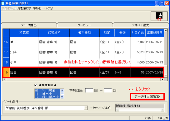Screen dimensions: 170x121
Task: Click the 所蔵館 column header
Action: click(x=24, y=33)
